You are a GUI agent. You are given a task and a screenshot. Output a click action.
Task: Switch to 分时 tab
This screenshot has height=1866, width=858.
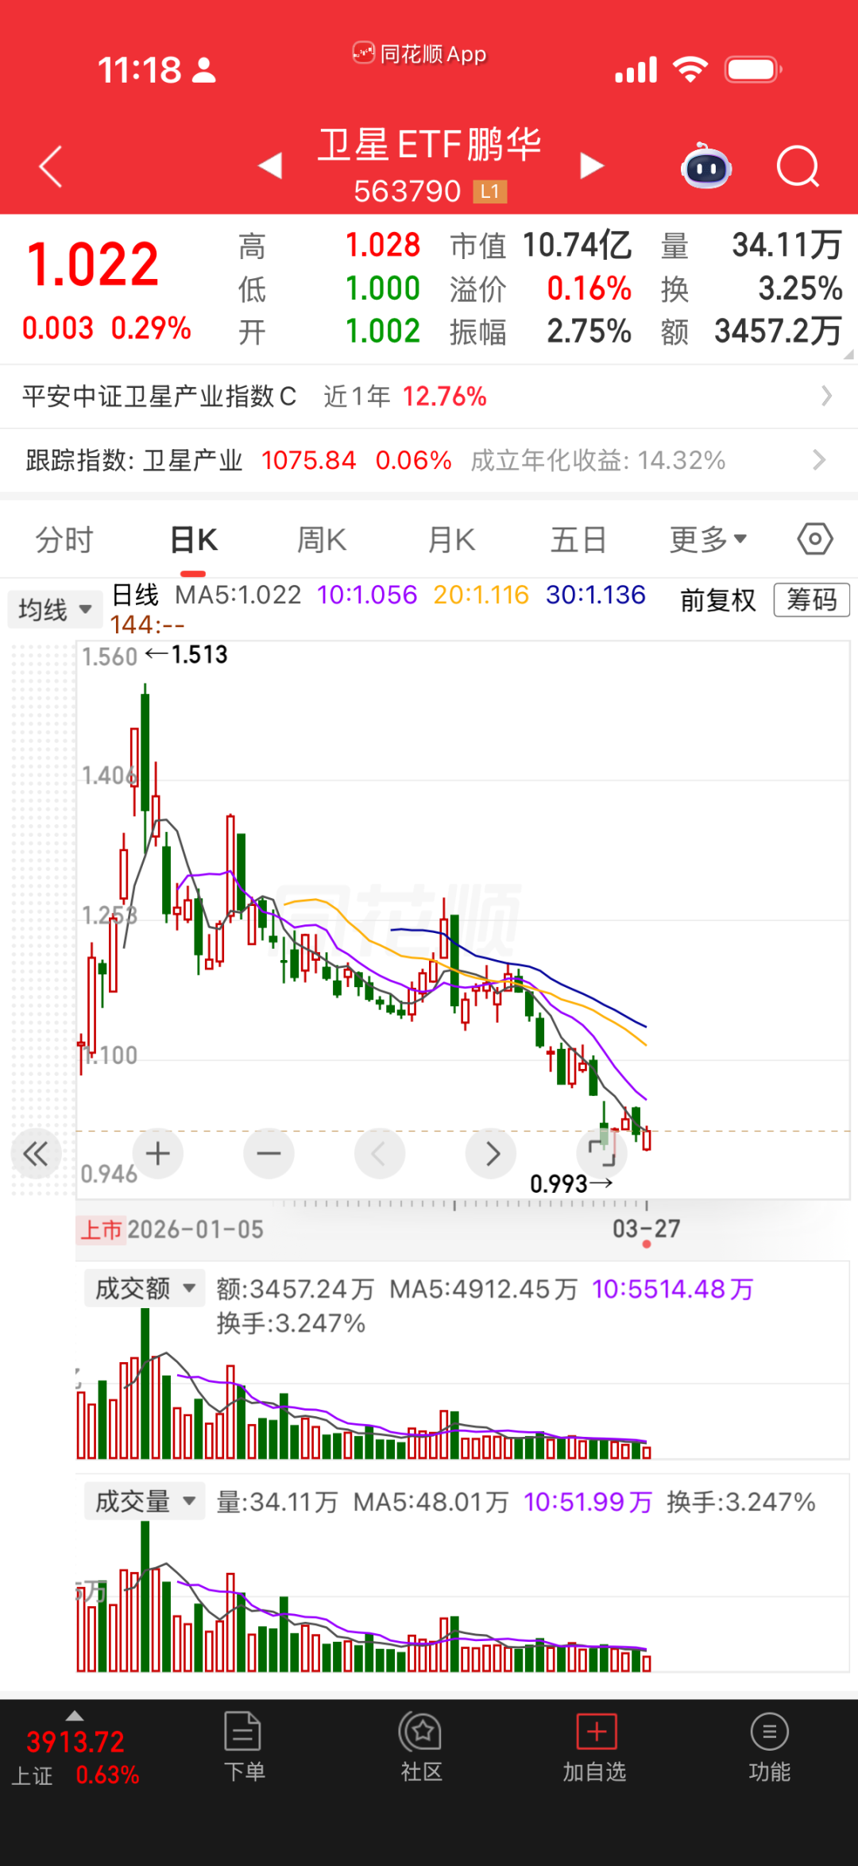coord(64,540)
